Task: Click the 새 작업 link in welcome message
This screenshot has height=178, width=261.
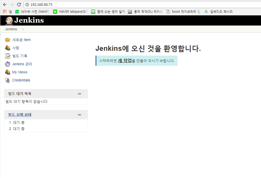Action: (x=125, y=61)
